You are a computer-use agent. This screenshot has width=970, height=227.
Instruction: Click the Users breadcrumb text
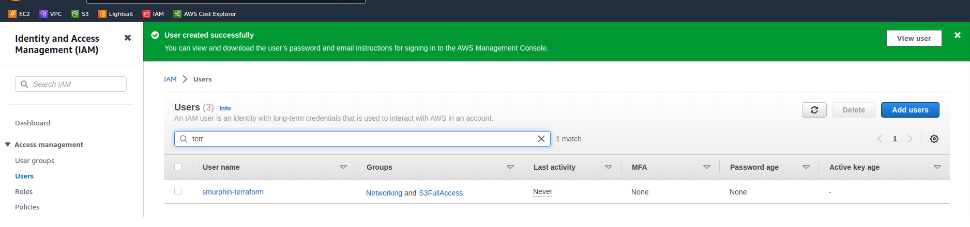[203, 79]
